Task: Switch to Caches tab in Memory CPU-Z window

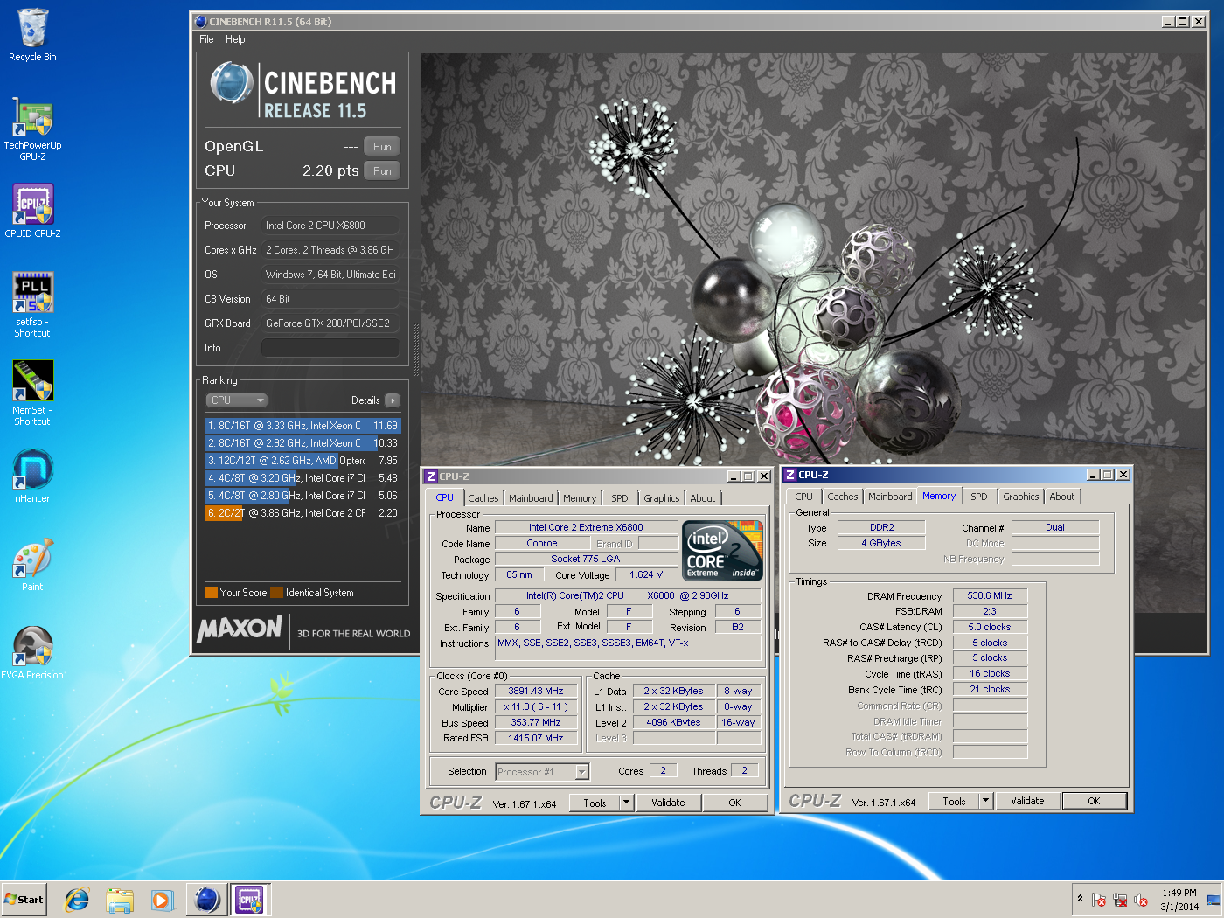Action: [843, 497]
